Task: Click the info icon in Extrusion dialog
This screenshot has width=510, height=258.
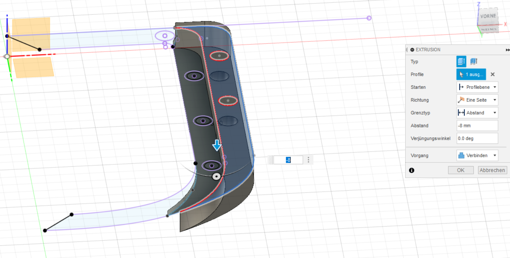Action: pyautogui.click(x=411, y=170)
